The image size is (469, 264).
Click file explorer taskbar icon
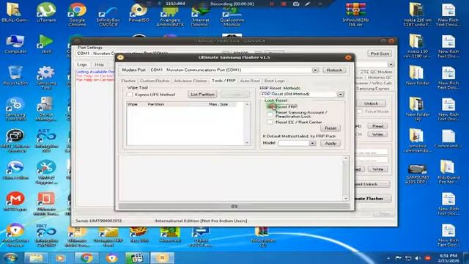[x=36, y=257]
